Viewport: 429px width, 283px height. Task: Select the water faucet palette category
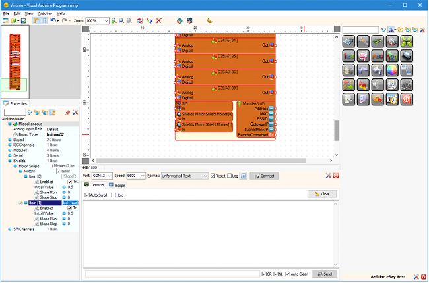point(378,70)
